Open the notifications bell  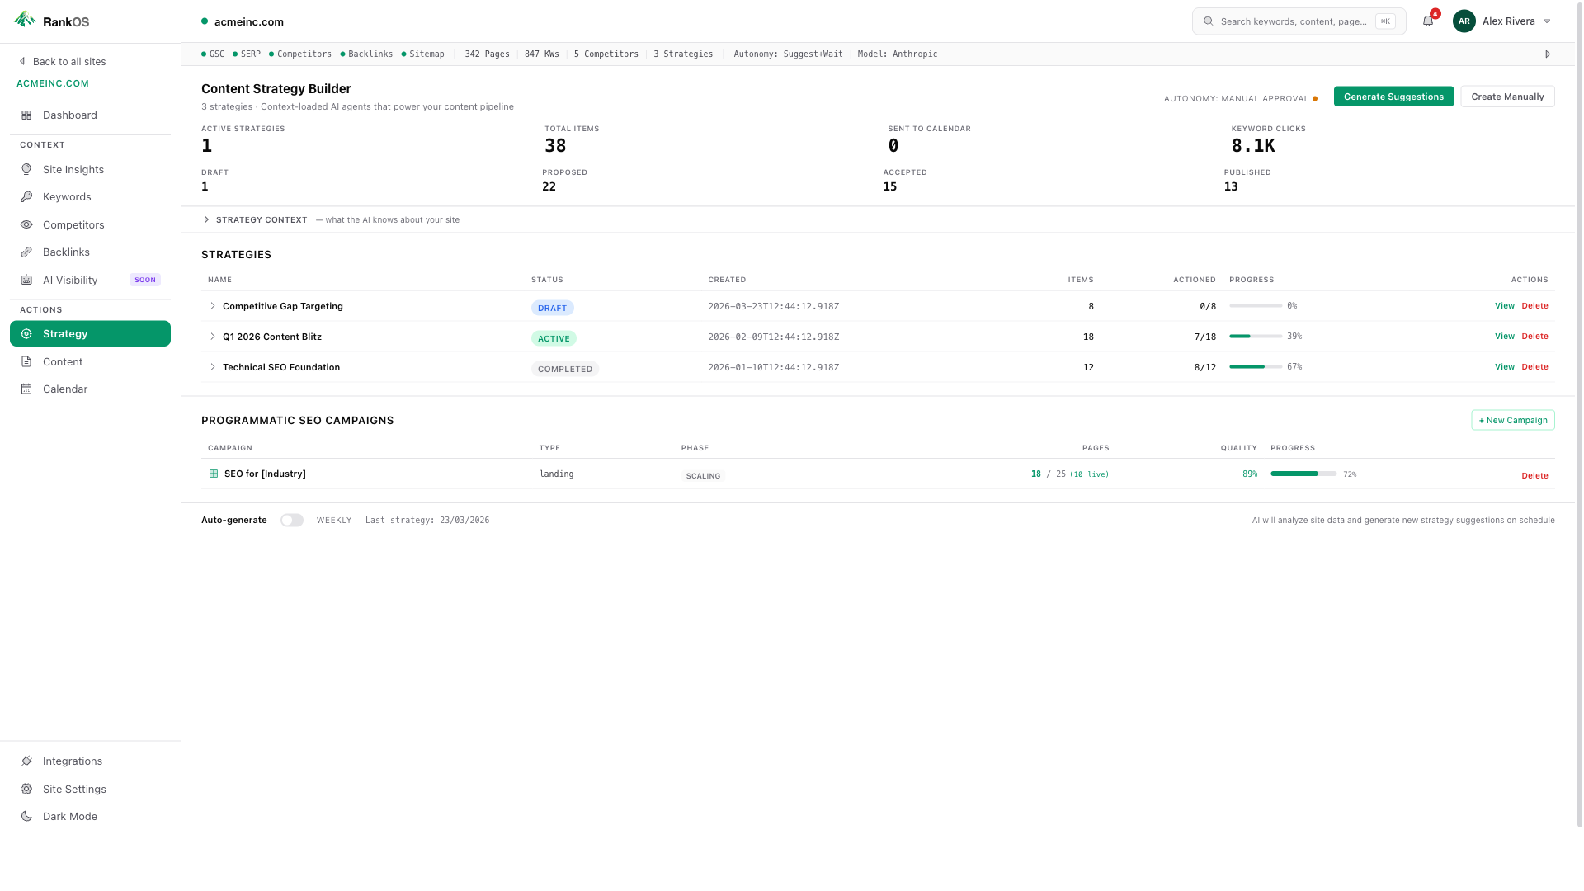pyautogui.click(x=1427, y=21)
